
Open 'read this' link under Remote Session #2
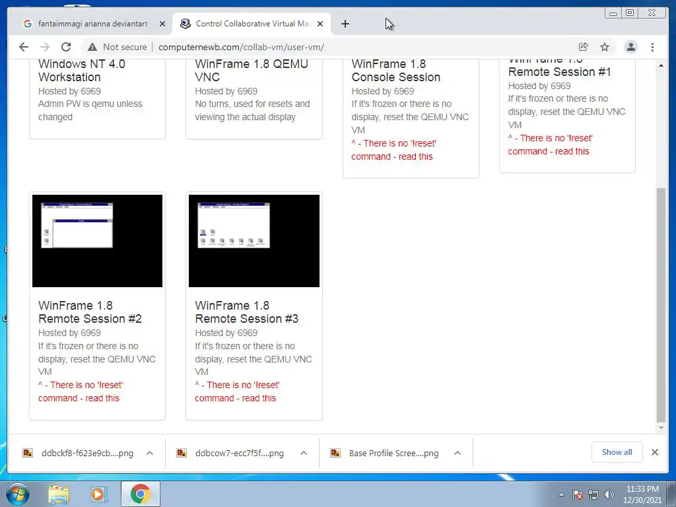click(x=102, y=398)
